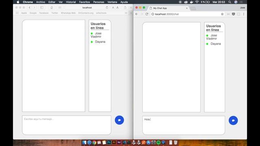Open a new tab next to My Chat App
Image resolution: width=260 pixels, height=146 pixels.
[193, 8]
